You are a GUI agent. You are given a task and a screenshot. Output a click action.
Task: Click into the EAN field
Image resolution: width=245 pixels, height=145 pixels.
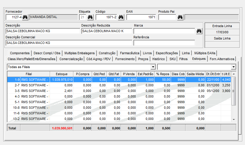click(141, 17)
